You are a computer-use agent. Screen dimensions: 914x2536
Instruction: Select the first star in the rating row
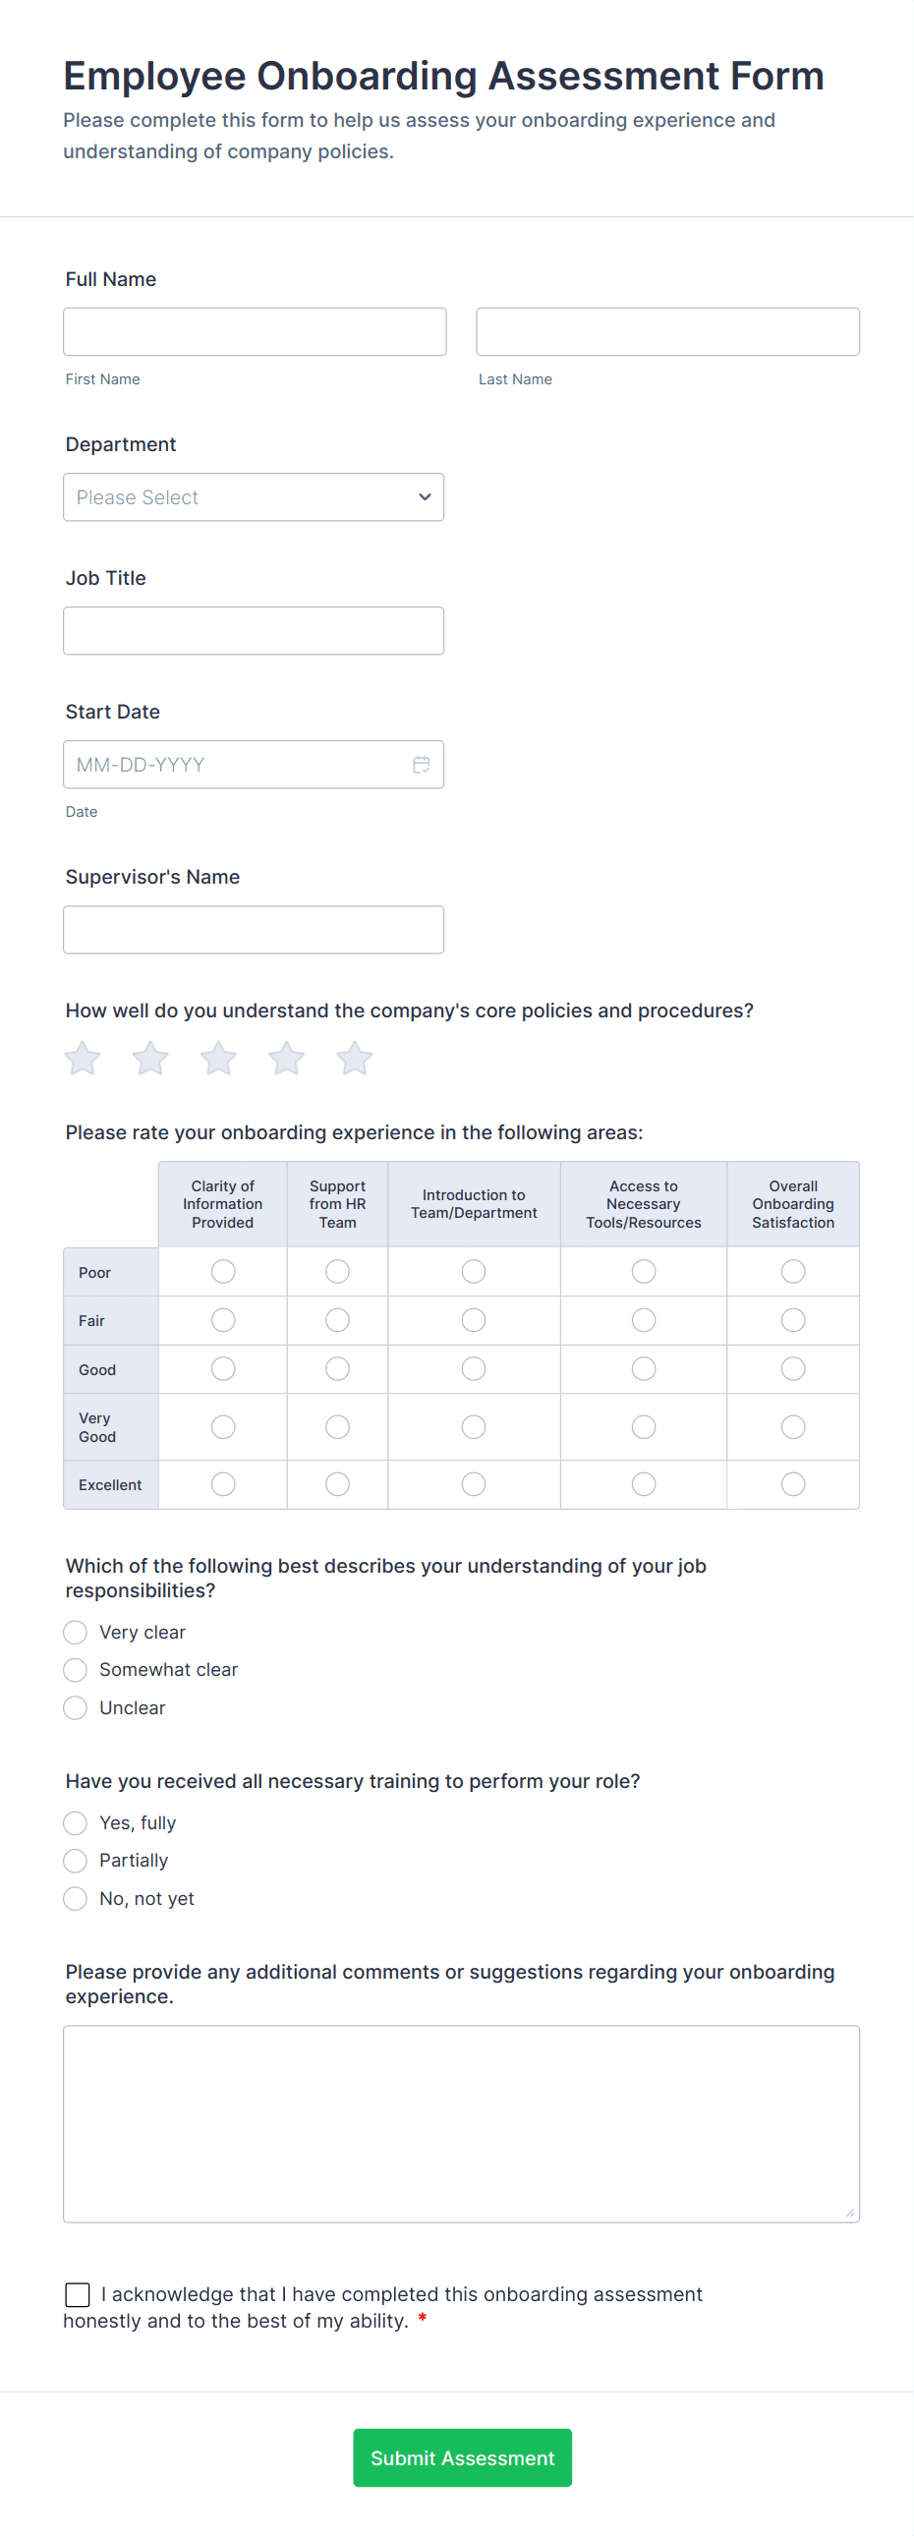coord(82,1058)
